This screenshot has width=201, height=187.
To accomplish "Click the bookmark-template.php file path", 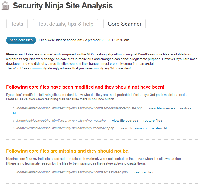I will 79,108.
